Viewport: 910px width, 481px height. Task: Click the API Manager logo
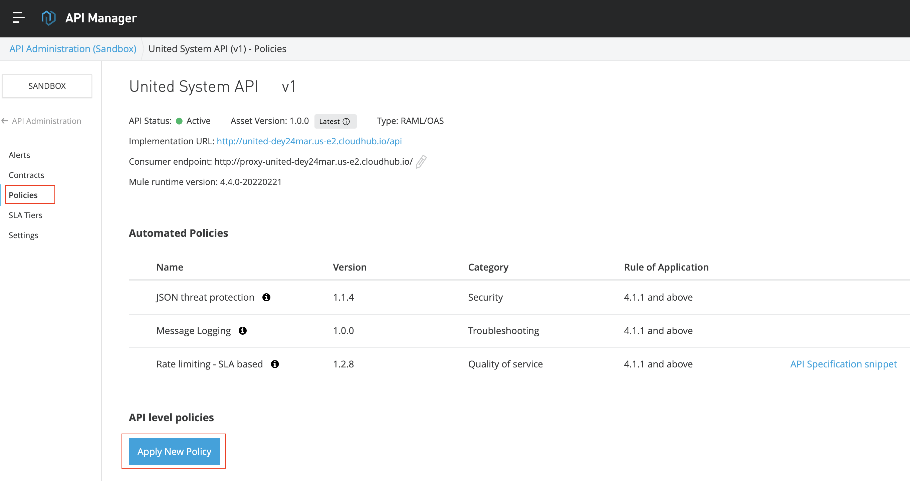click(x=49, y=18)
